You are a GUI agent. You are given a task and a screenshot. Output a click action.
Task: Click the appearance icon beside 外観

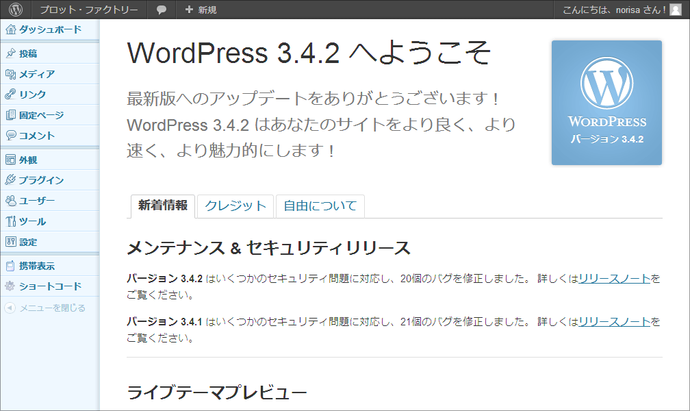click(10, 160)
